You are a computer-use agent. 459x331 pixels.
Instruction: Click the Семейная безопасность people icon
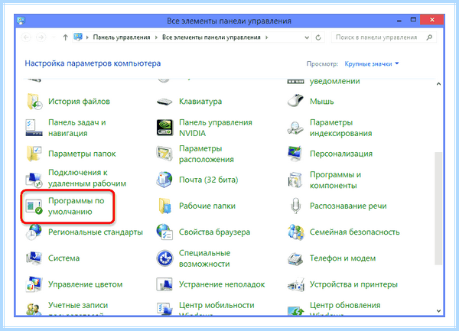point(295,232)
